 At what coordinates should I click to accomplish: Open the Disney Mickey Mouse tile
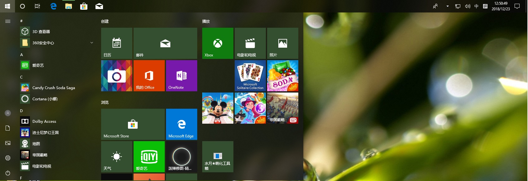[218, 108]
